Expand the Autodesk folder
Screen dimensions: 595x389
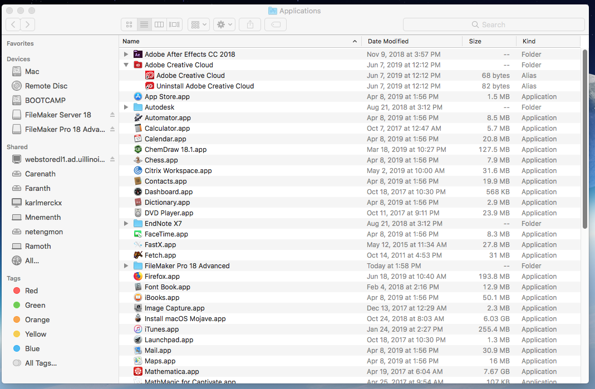126,107
